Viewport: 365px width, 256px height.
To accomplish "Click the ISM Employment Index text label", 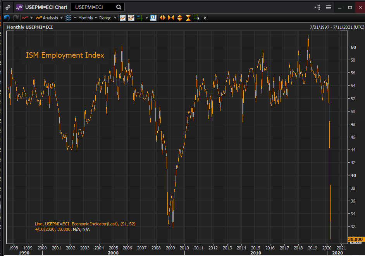I will click(65, 55).
